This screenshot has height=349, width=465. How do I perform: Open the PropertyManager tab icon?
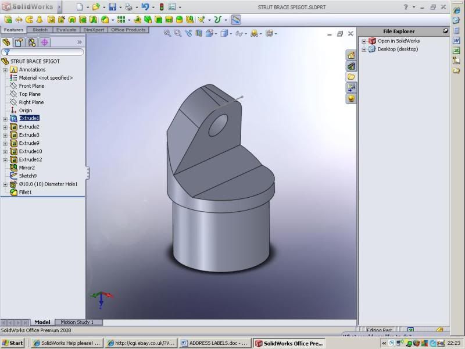point(19,42)
